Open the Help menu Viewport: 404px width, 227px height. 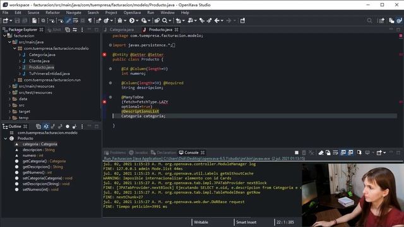click(x=185, y=13)
